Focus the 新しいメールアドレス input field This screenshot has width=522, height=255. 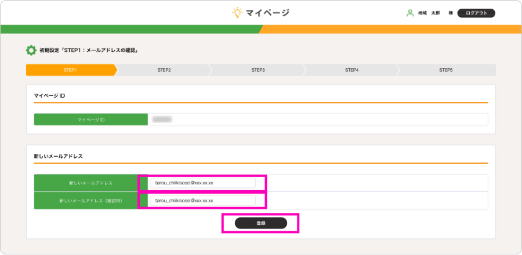[202, 183]
